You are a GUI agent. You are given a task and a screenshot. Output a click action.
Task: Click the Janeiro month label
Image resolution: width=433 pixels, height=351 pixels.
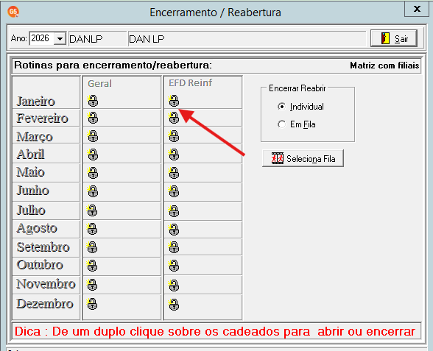click(x=35, y=101)
